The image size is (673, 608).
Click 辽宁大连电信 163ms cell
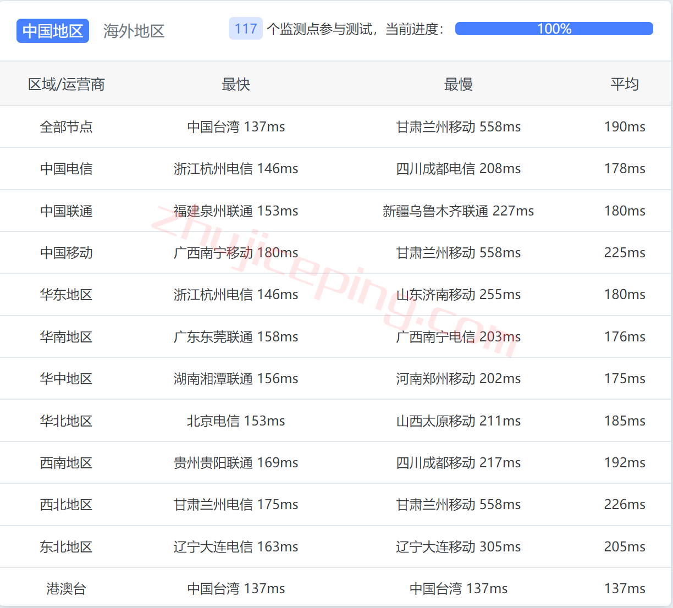coord(236,547)
